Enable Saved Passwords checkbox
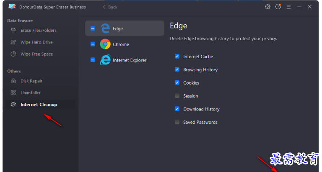Image resolution: width=322 pixels, height=172 pixels. (177, 122)
